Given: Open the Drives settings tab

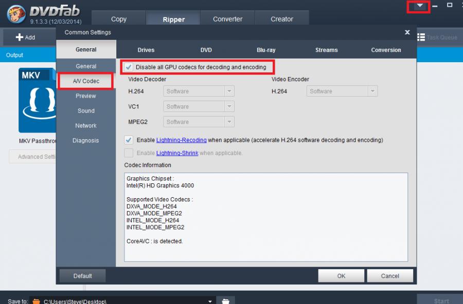Looking at the screenshot, I should point(146,50).
